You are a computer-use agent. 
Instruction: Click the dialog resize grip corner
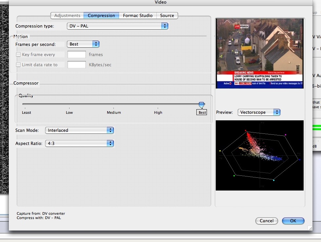pyautogui.click(x=310, y=228)
